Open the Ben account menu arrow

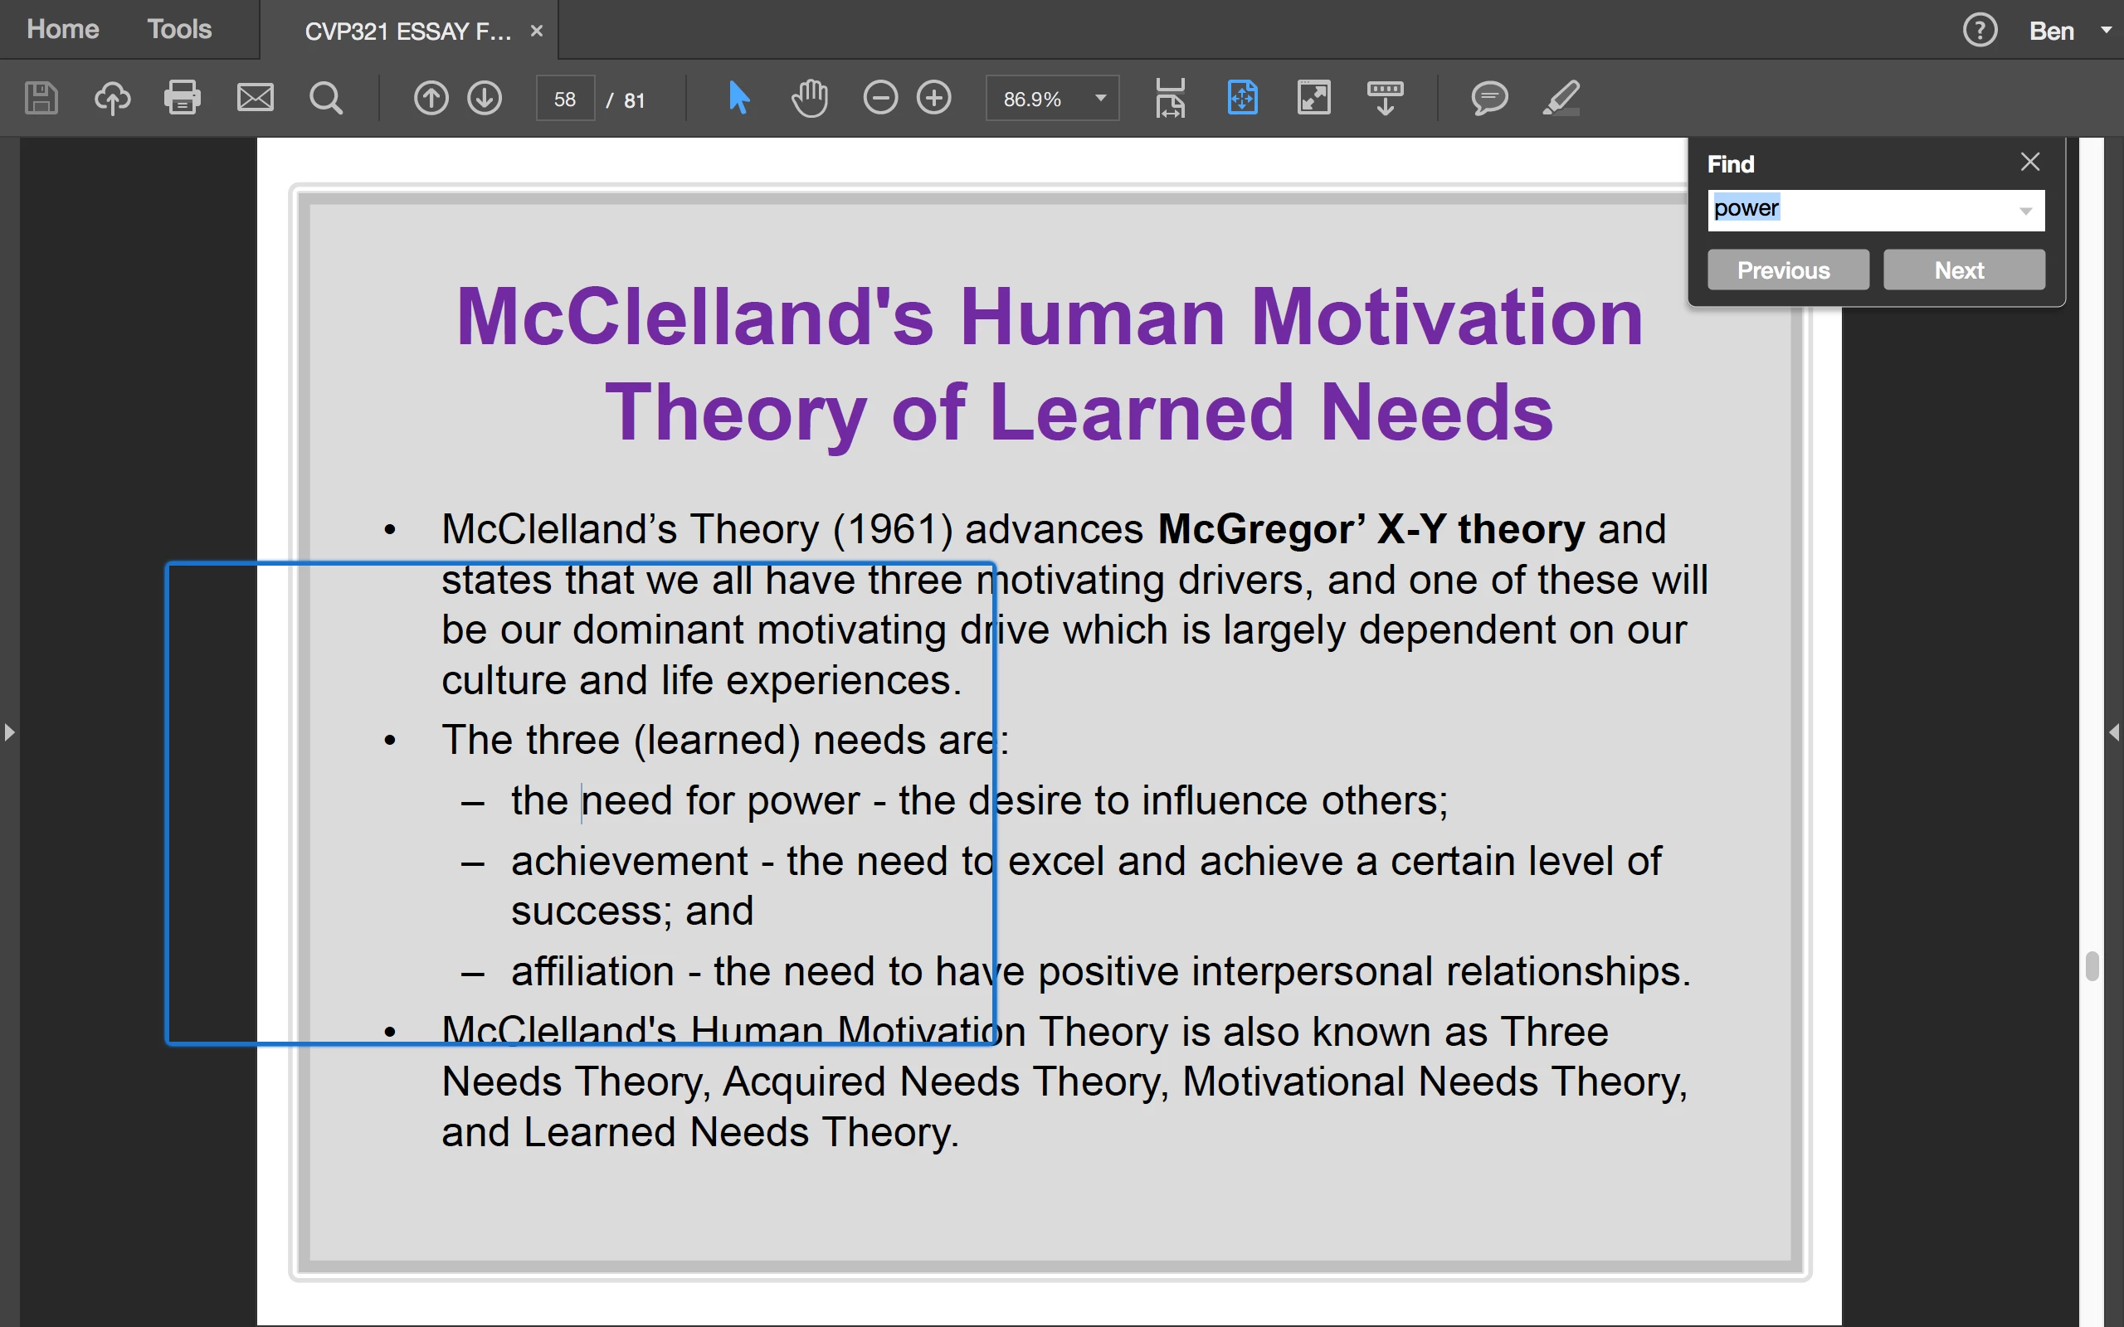[x=2106, y=30]
